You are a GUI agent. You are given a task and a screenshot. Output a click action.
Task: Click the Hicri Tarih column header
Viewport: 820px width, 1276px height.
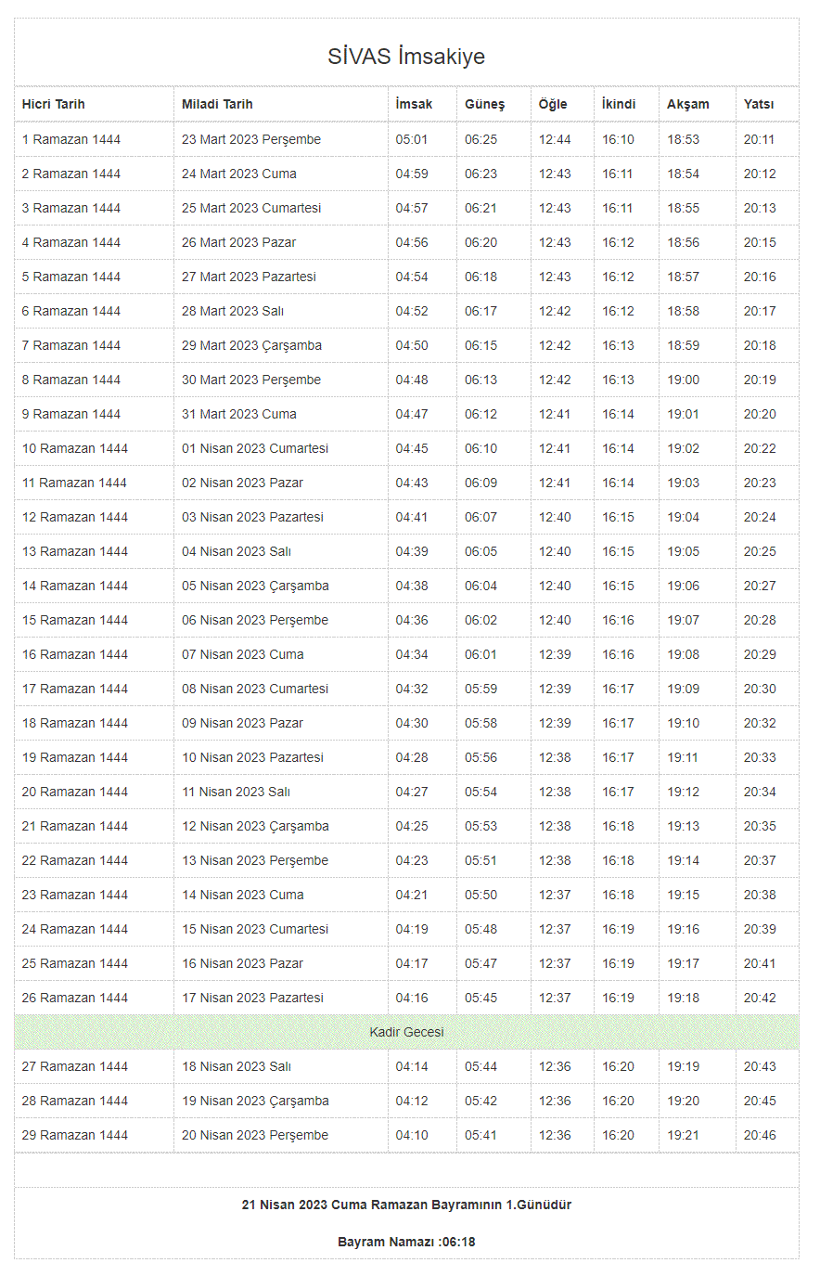[54, 104]
